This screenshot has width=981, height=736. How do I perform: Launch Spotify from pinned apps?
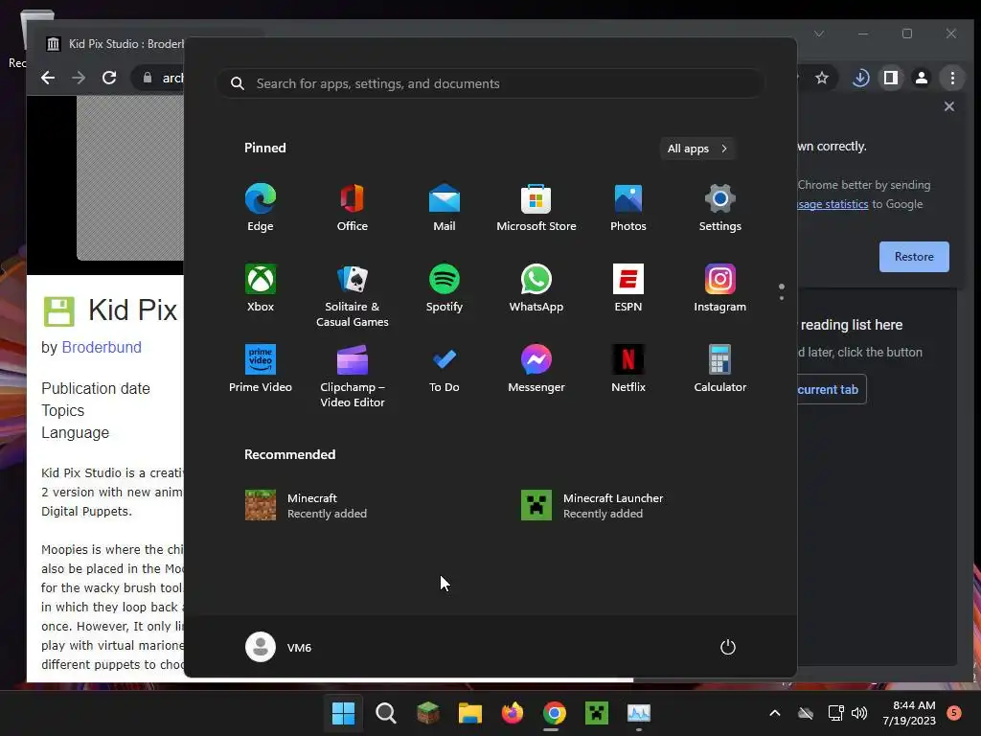coord(445,288)
